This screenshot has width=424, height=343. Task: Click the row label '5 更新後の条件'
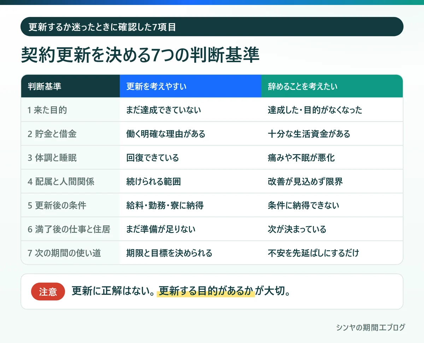tap(70, 205)
